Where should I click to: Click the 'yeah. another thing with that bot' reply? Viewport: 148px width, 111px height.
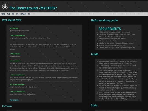coord(44,79)
